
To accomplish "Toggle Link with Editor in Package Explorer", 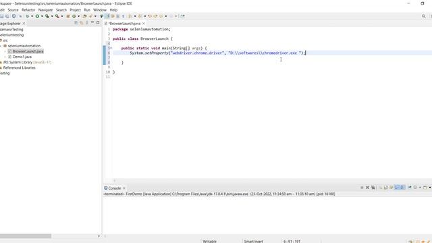I will pos(82,23).
